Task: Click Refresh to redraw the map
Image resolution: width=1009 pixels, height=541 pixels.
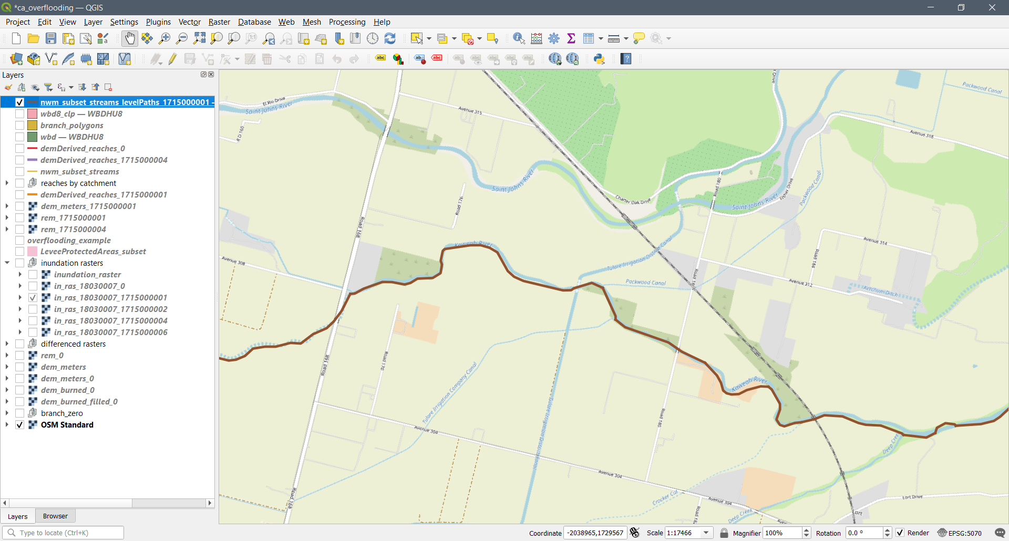Action: coord(390,38)
